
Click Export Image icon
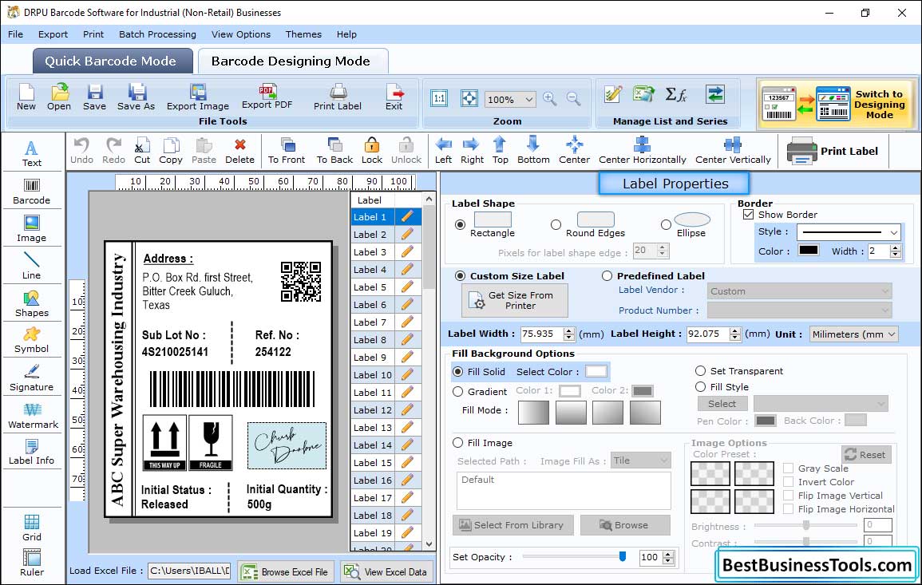point(198,97)
